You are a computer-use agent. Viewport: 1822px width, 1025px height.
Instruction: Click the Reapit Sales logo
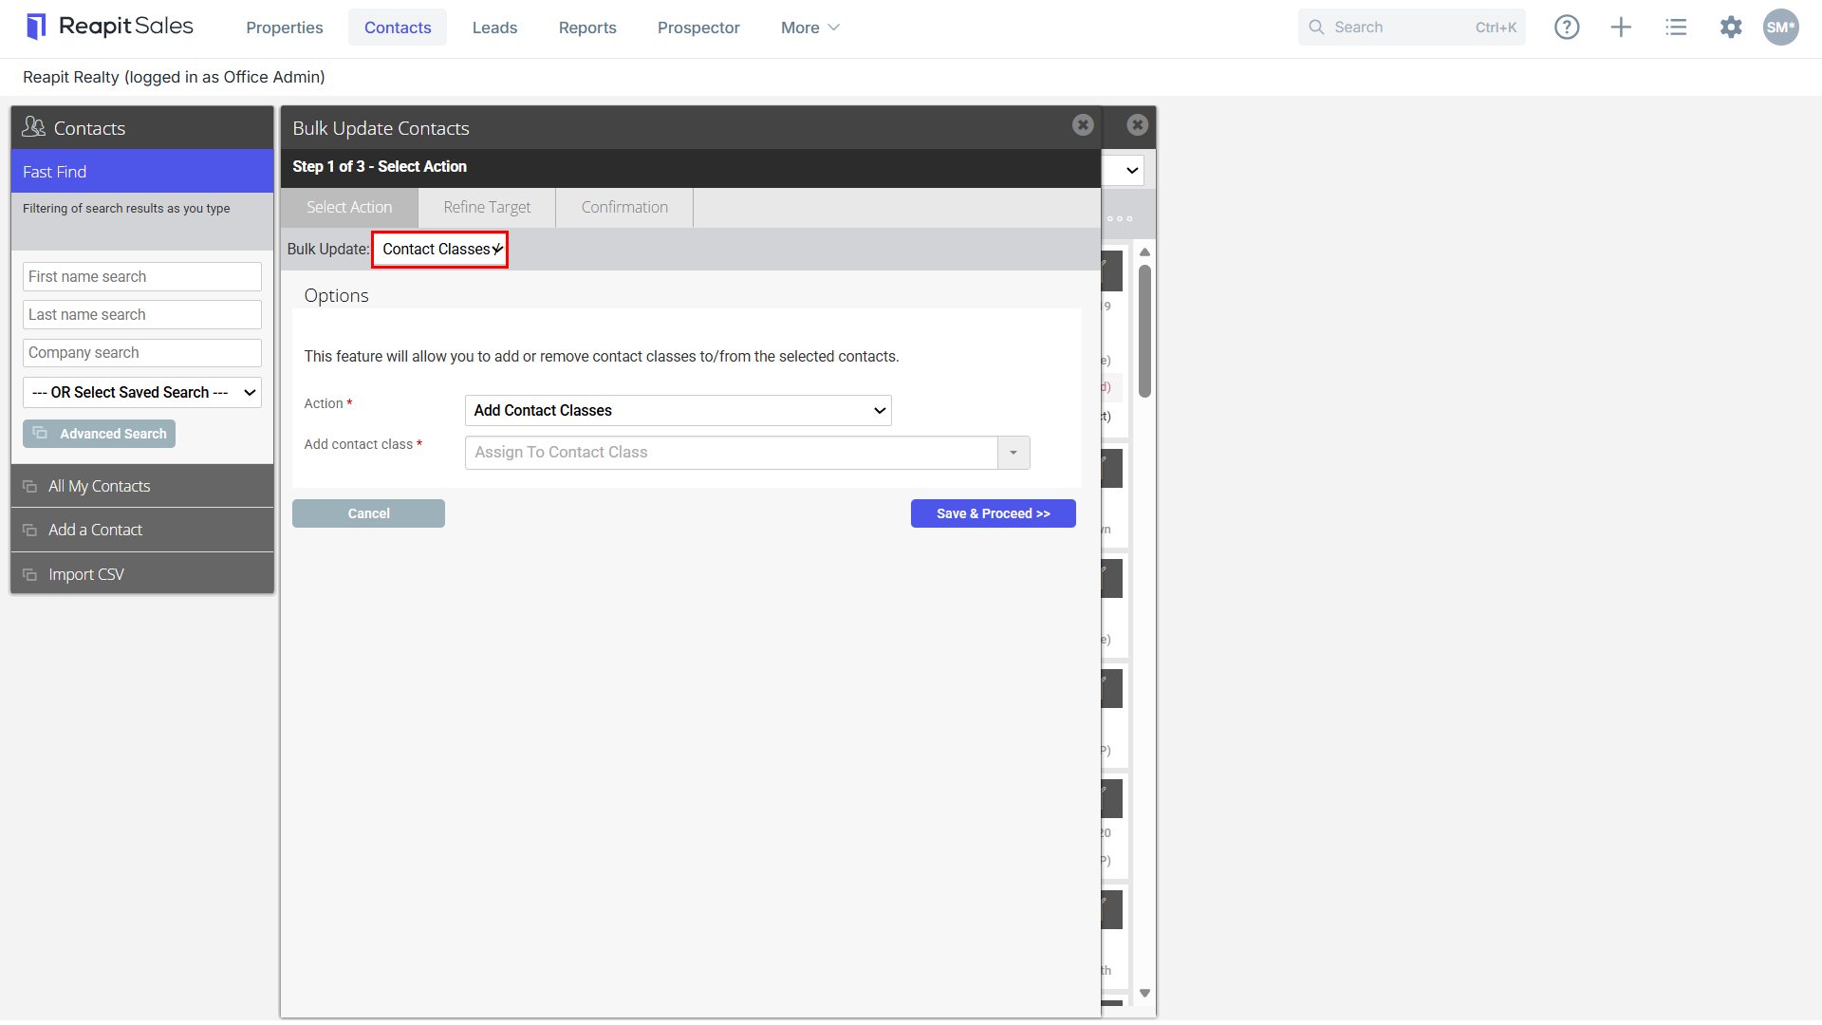(110, 27)
